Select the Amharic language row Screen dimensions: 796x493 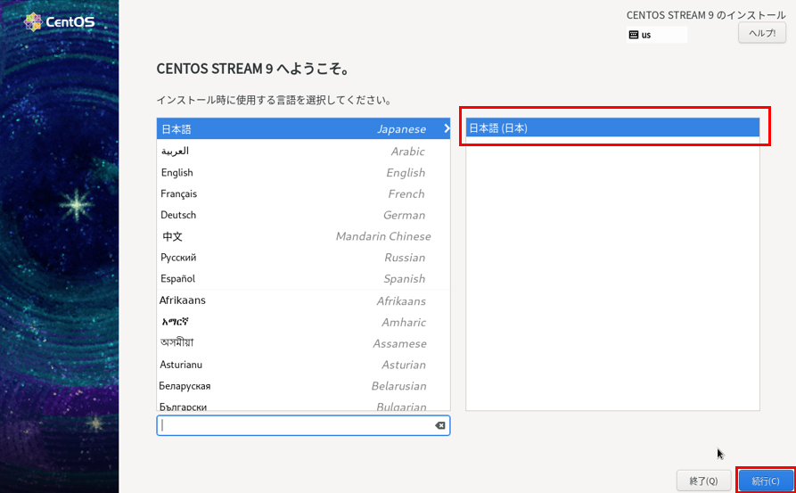pos(303,322)
